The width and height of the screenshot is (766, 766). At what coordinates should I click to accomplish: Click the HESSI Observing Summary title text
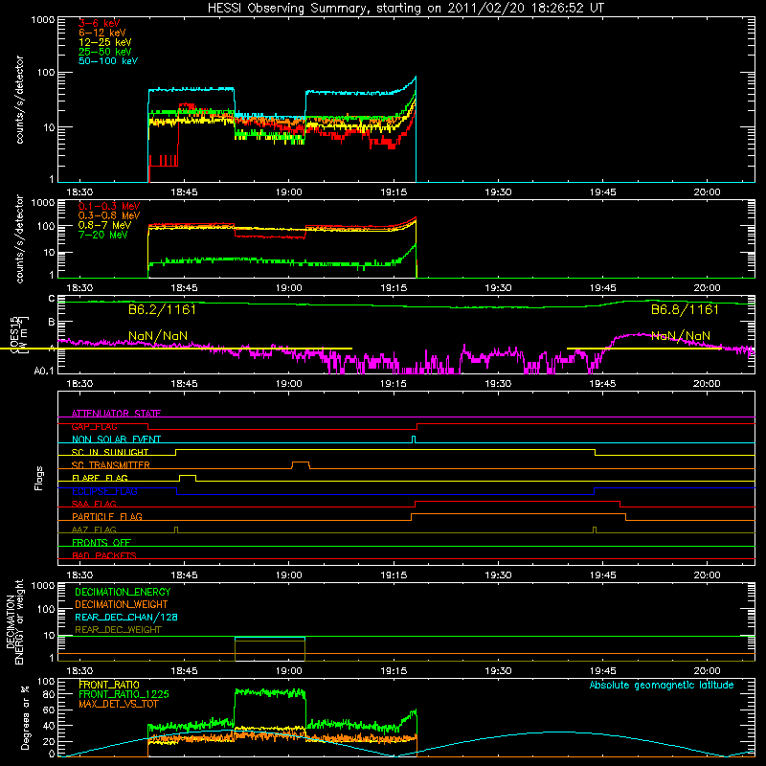point(405,9)
